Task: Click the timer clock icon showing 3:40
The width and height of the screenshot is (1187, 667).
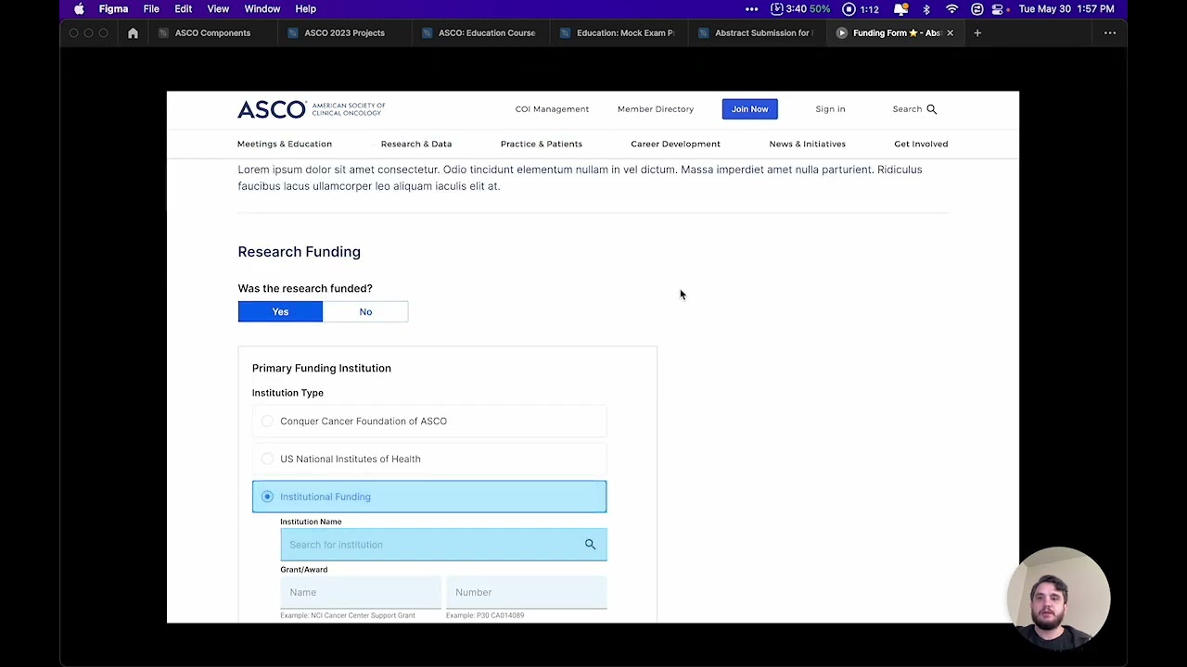Action: 776,9
